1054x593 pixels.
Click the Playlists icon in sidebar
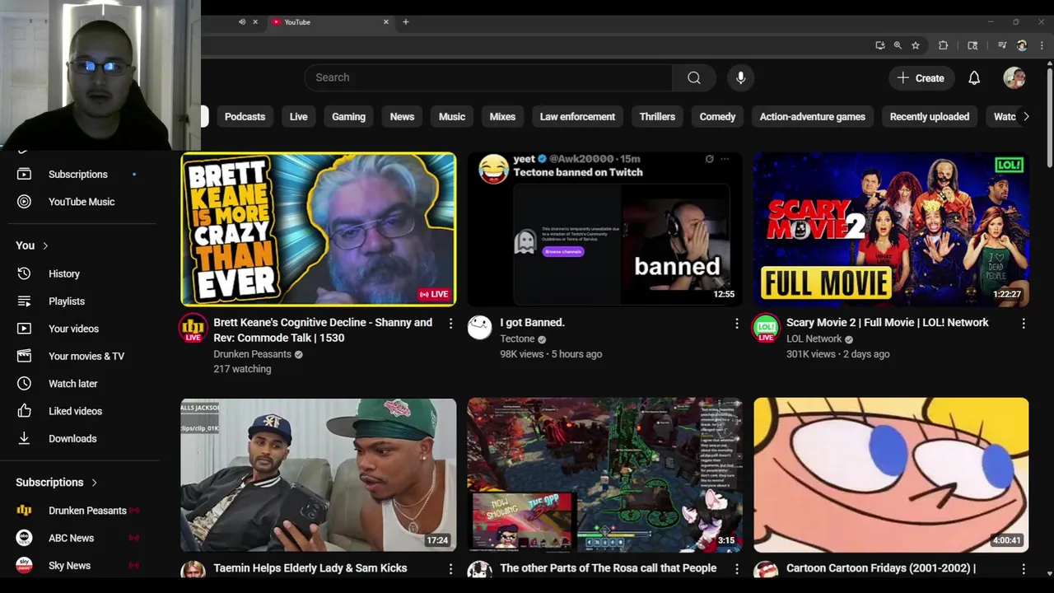click(24, 301)
